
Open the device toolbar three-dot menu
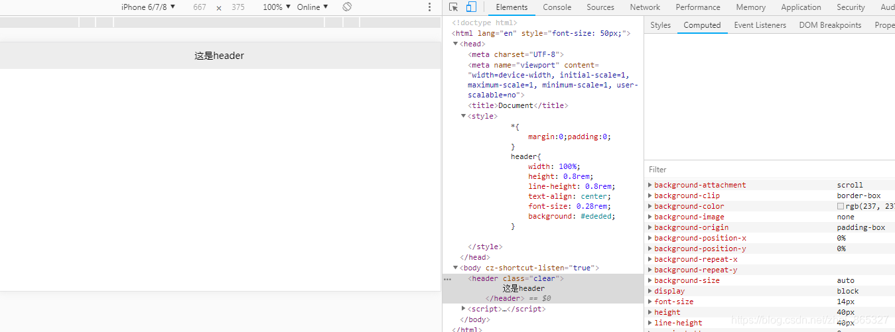429,7
